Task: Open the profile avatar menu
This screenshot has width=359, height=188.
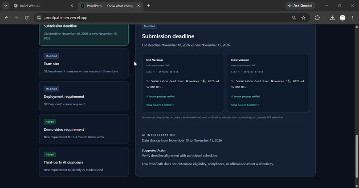Action: 343,18
